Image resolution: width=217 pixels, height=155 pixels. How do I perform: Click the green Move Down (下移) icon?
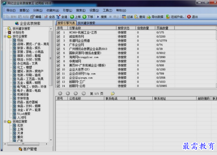point(84,17)
